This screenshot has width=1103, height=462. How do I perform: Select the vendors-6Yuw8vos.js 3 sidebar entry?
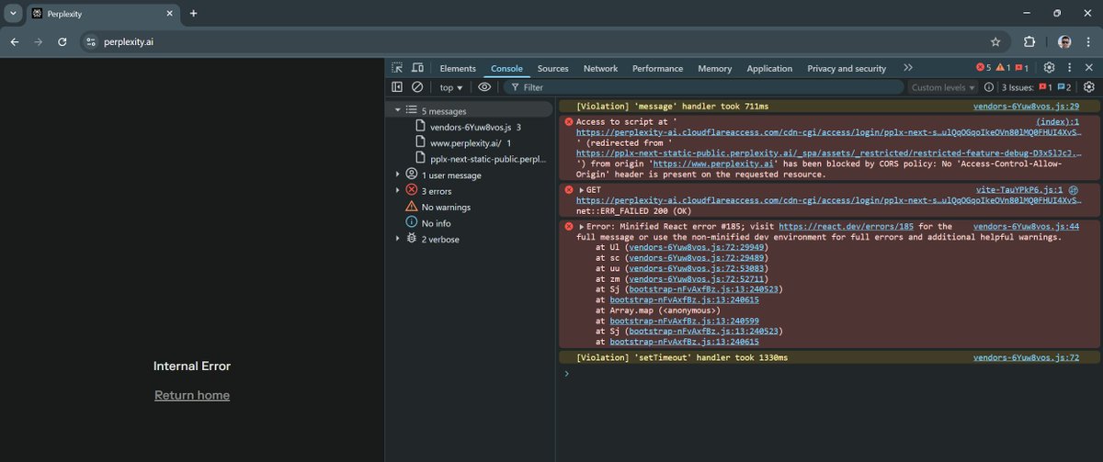470,127
